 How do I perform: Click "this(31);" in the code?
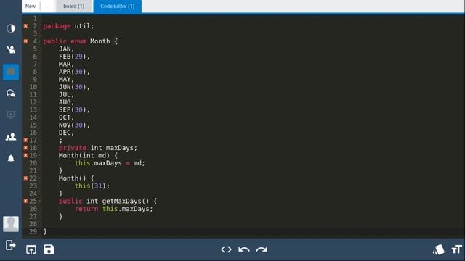coord(92,186)
